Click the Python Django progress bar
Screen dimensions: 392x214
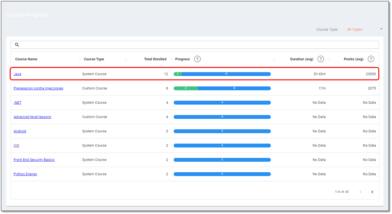(x=222, y=174)
